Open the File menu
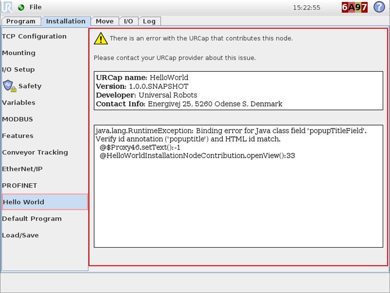 tap(36, 7)
